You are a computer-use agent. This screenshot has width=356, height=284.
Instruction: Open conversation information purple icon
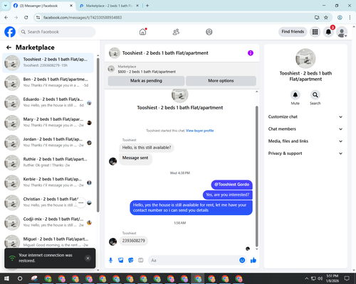pyautogui.click(x=251, y=53)
